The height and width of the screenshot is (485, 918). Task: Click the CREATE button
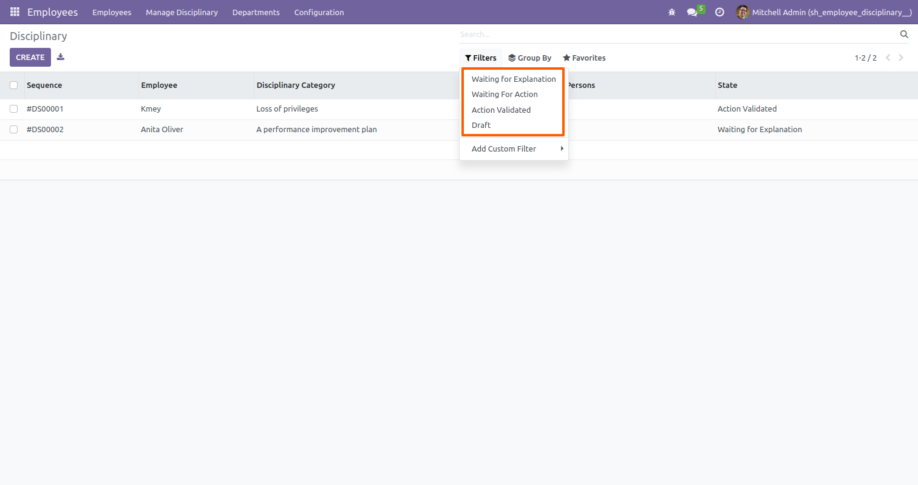[x=30, y=57]
